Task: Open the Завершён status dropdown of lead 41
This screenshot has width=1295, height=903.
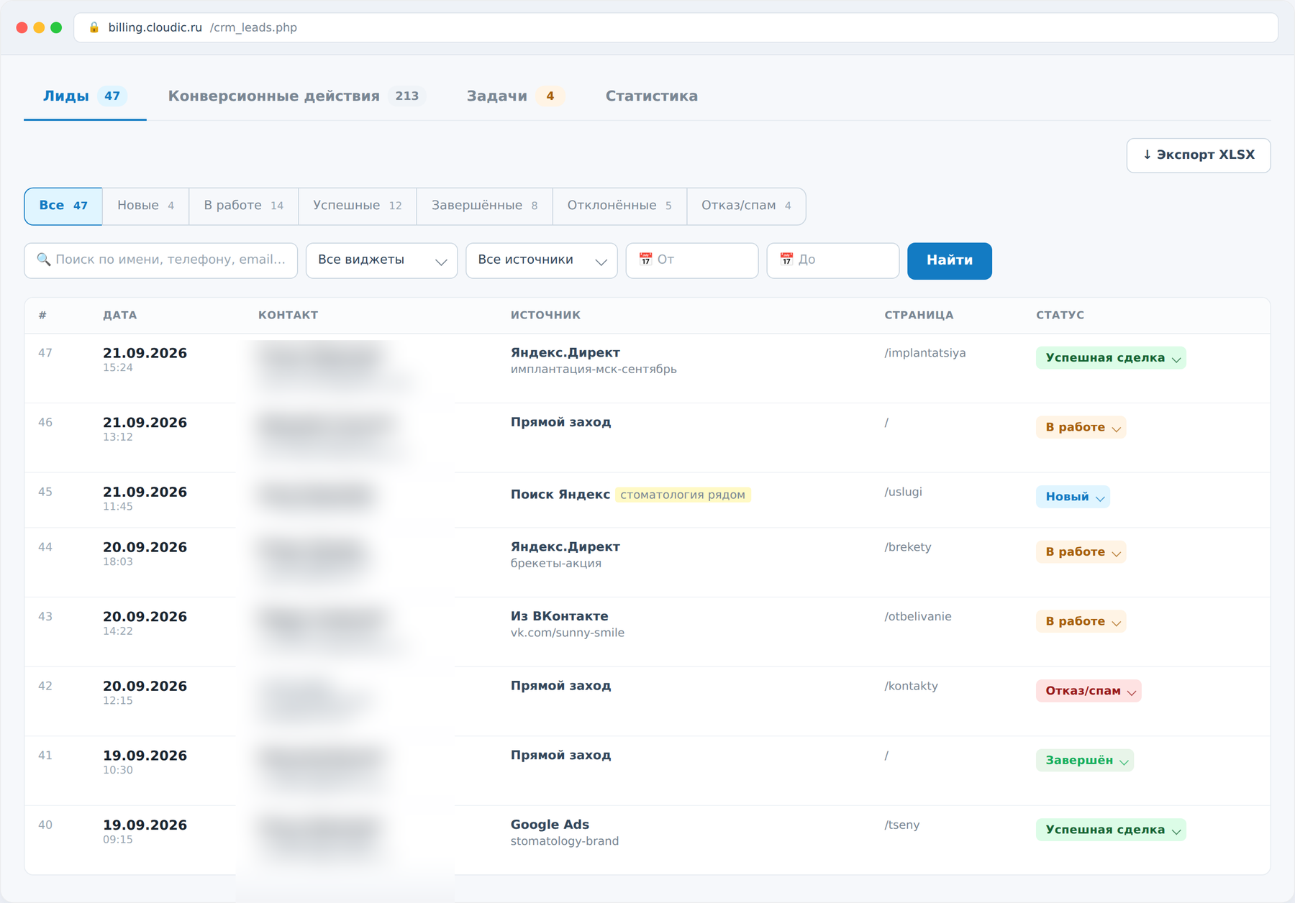Action: 1085,761
